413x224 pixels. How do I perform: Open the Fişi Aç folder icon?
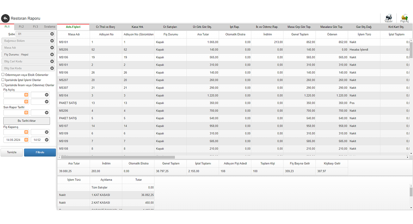pyautogui.click(x=404, y=18)
